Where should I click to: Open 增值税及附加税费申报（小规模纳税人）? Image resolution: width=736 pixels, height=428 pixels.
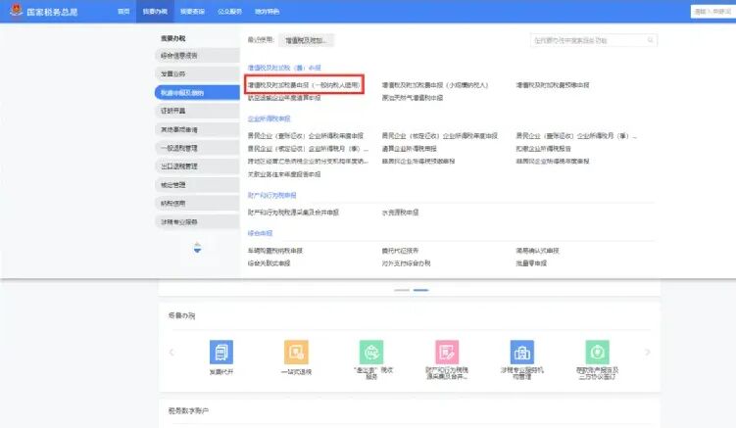(435, 85)
